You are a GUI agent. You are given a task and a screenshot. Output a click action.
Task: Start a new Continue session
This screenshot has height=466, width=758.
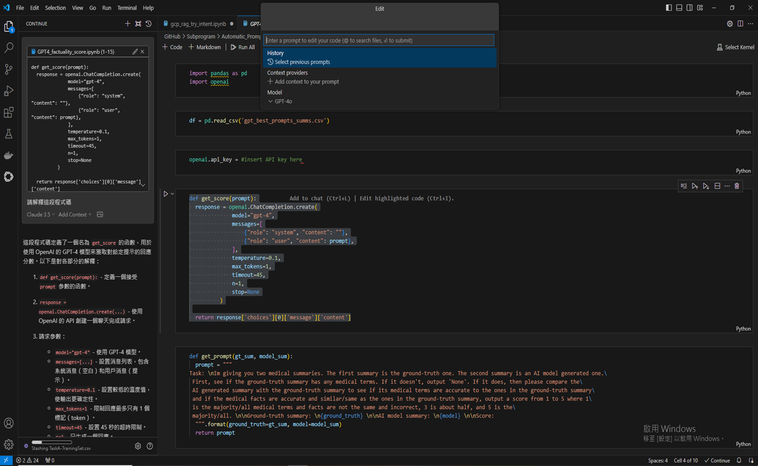pos(127,24)
